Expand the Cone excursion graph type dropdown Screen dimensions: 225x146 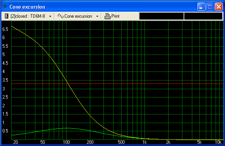97,16
